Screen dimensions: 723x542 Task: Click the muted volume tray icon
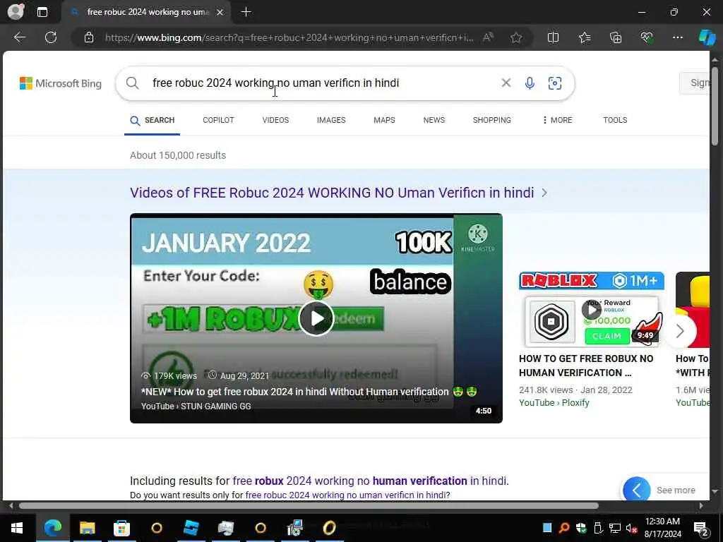[x=631, y=528]
